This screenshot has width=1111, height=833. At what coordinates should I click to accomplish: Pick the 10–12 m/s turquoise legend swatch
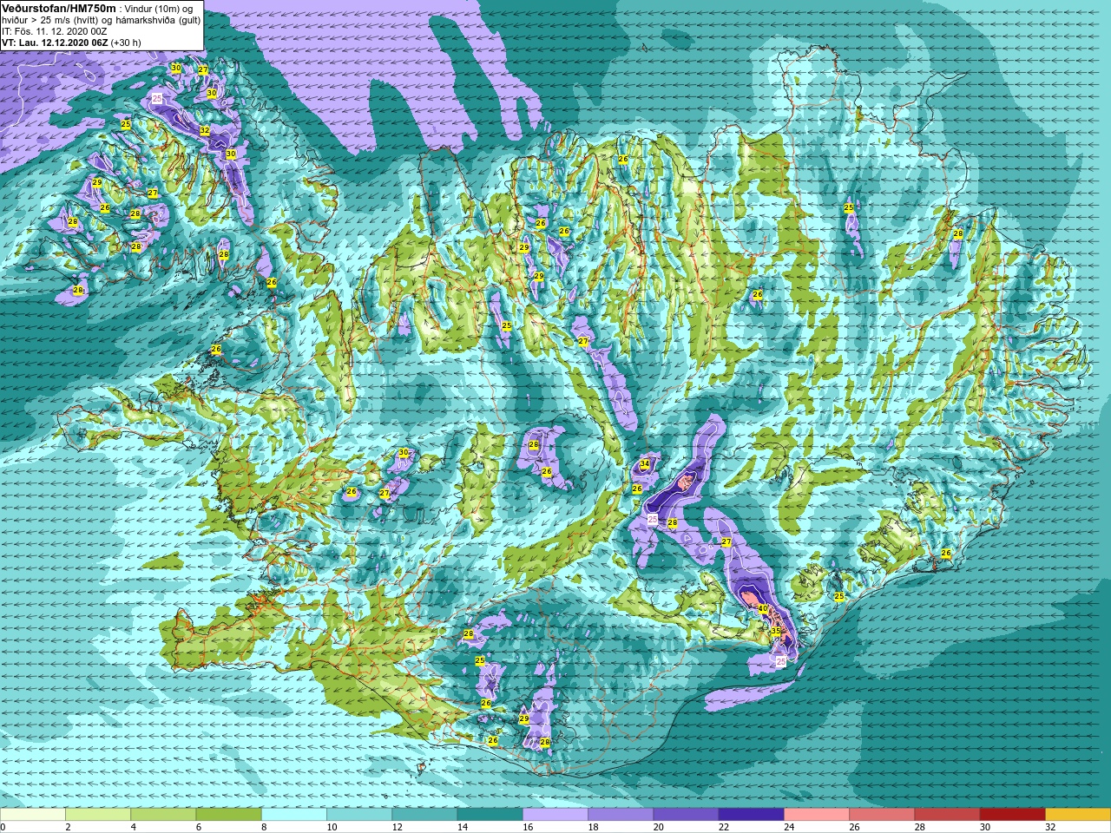pos(359,815)
